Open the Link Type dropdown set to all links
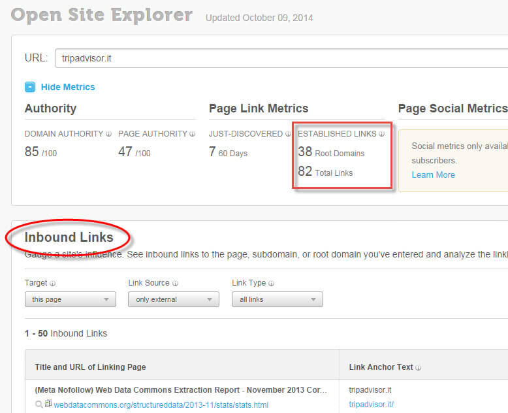Viewport: 508px width, 413px height. (278, 299)
